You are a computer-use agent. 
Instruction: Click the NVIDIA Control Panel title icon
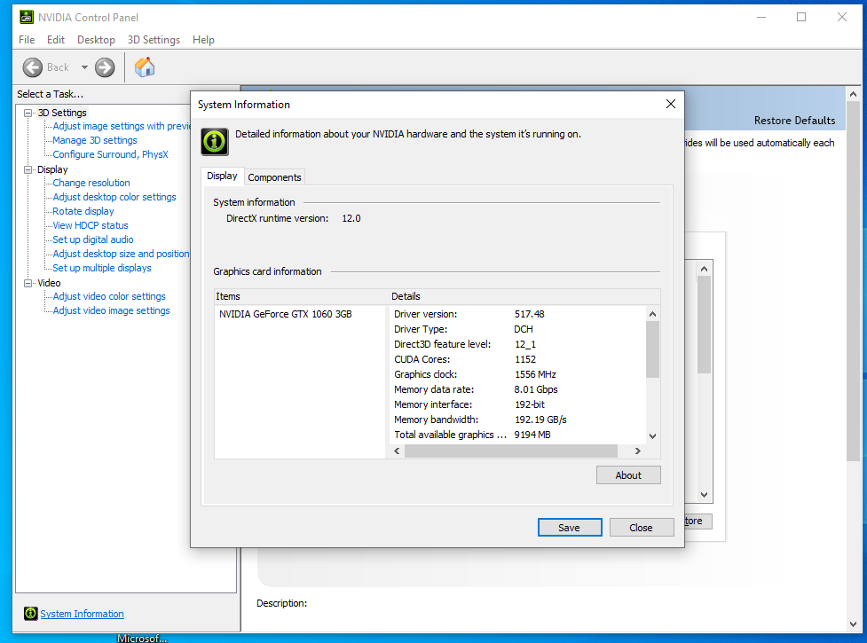pyautogui.click(x=26, y=17)
